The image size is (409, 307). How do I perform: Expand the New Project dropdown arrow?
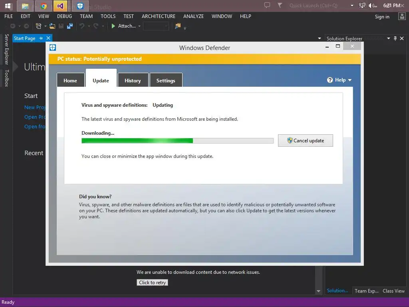pos(46,26)
